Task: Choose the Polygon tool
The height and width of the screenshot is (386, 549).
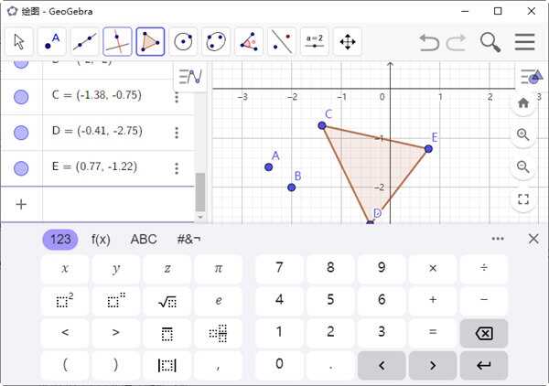Action: [150, 42]
